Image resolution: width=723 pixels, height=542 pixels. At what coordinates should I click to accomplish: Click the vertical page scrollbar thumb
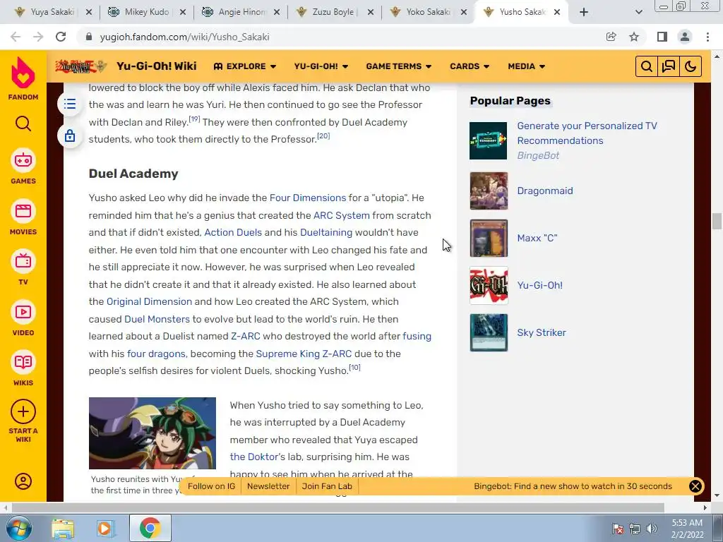[717, 221]
